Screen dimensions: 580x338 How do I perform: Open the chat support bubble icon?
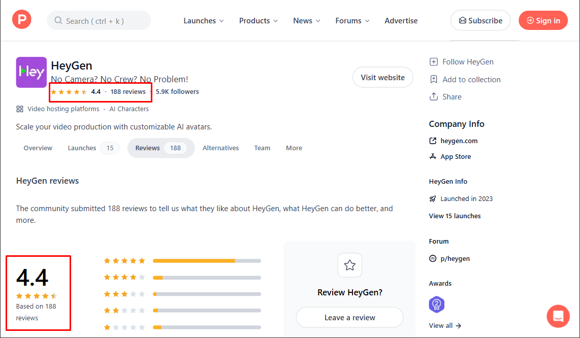(x=558, y=316)
